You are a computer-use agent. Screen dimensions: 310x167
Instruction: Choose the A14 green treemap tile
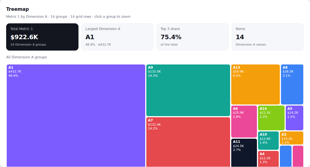(x=271, y=118)
